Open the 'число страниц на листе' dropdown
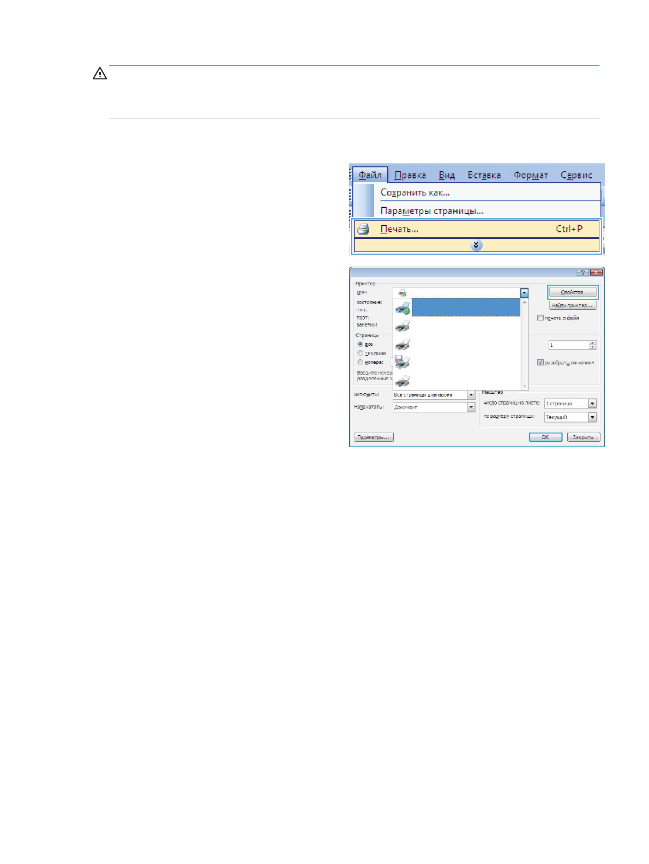The width and height of the screenshot is (649, 864). coord(592,404)
